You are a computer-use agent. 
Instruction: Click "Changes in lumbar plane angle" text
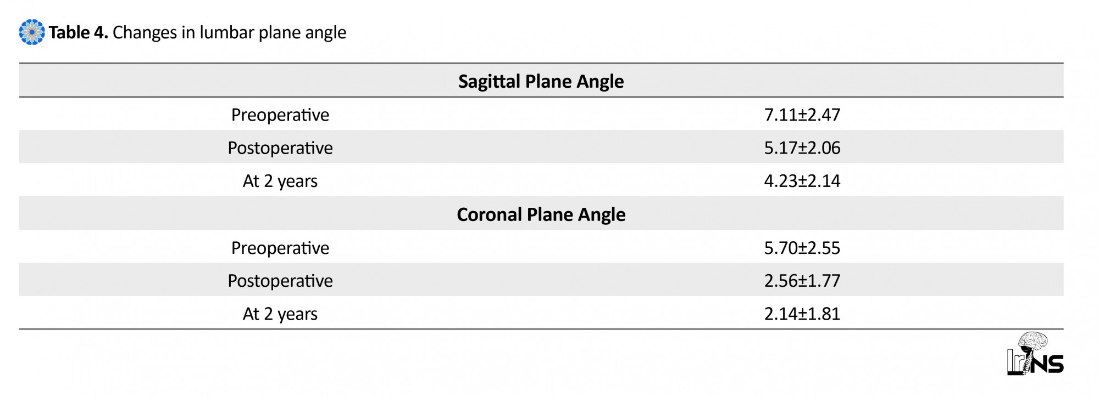[230, 33]
